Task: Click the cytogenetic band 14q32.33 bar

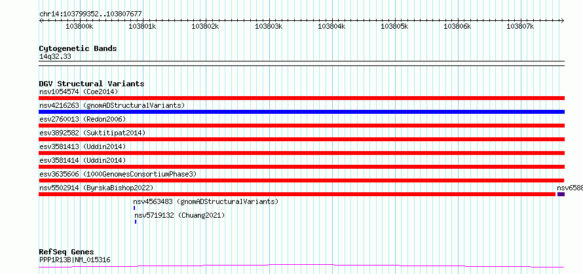Action: (x=301, y=63)
